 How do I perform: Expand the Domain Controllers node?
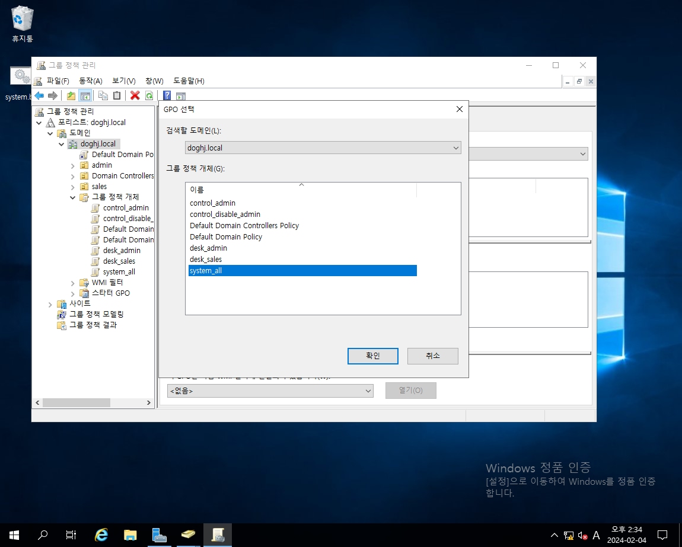[x=72, y=176]
